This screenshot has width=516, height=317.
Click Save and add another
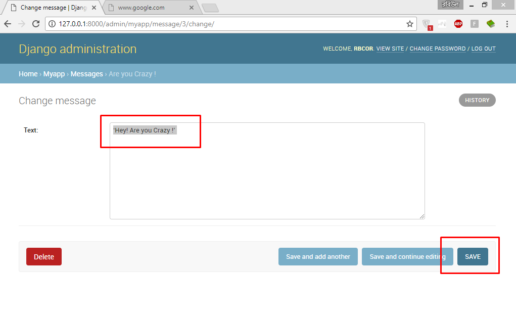318,256
